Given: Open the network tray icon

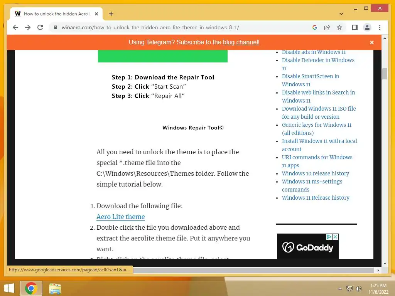Looking at the screenshot, I should point(349,288).
